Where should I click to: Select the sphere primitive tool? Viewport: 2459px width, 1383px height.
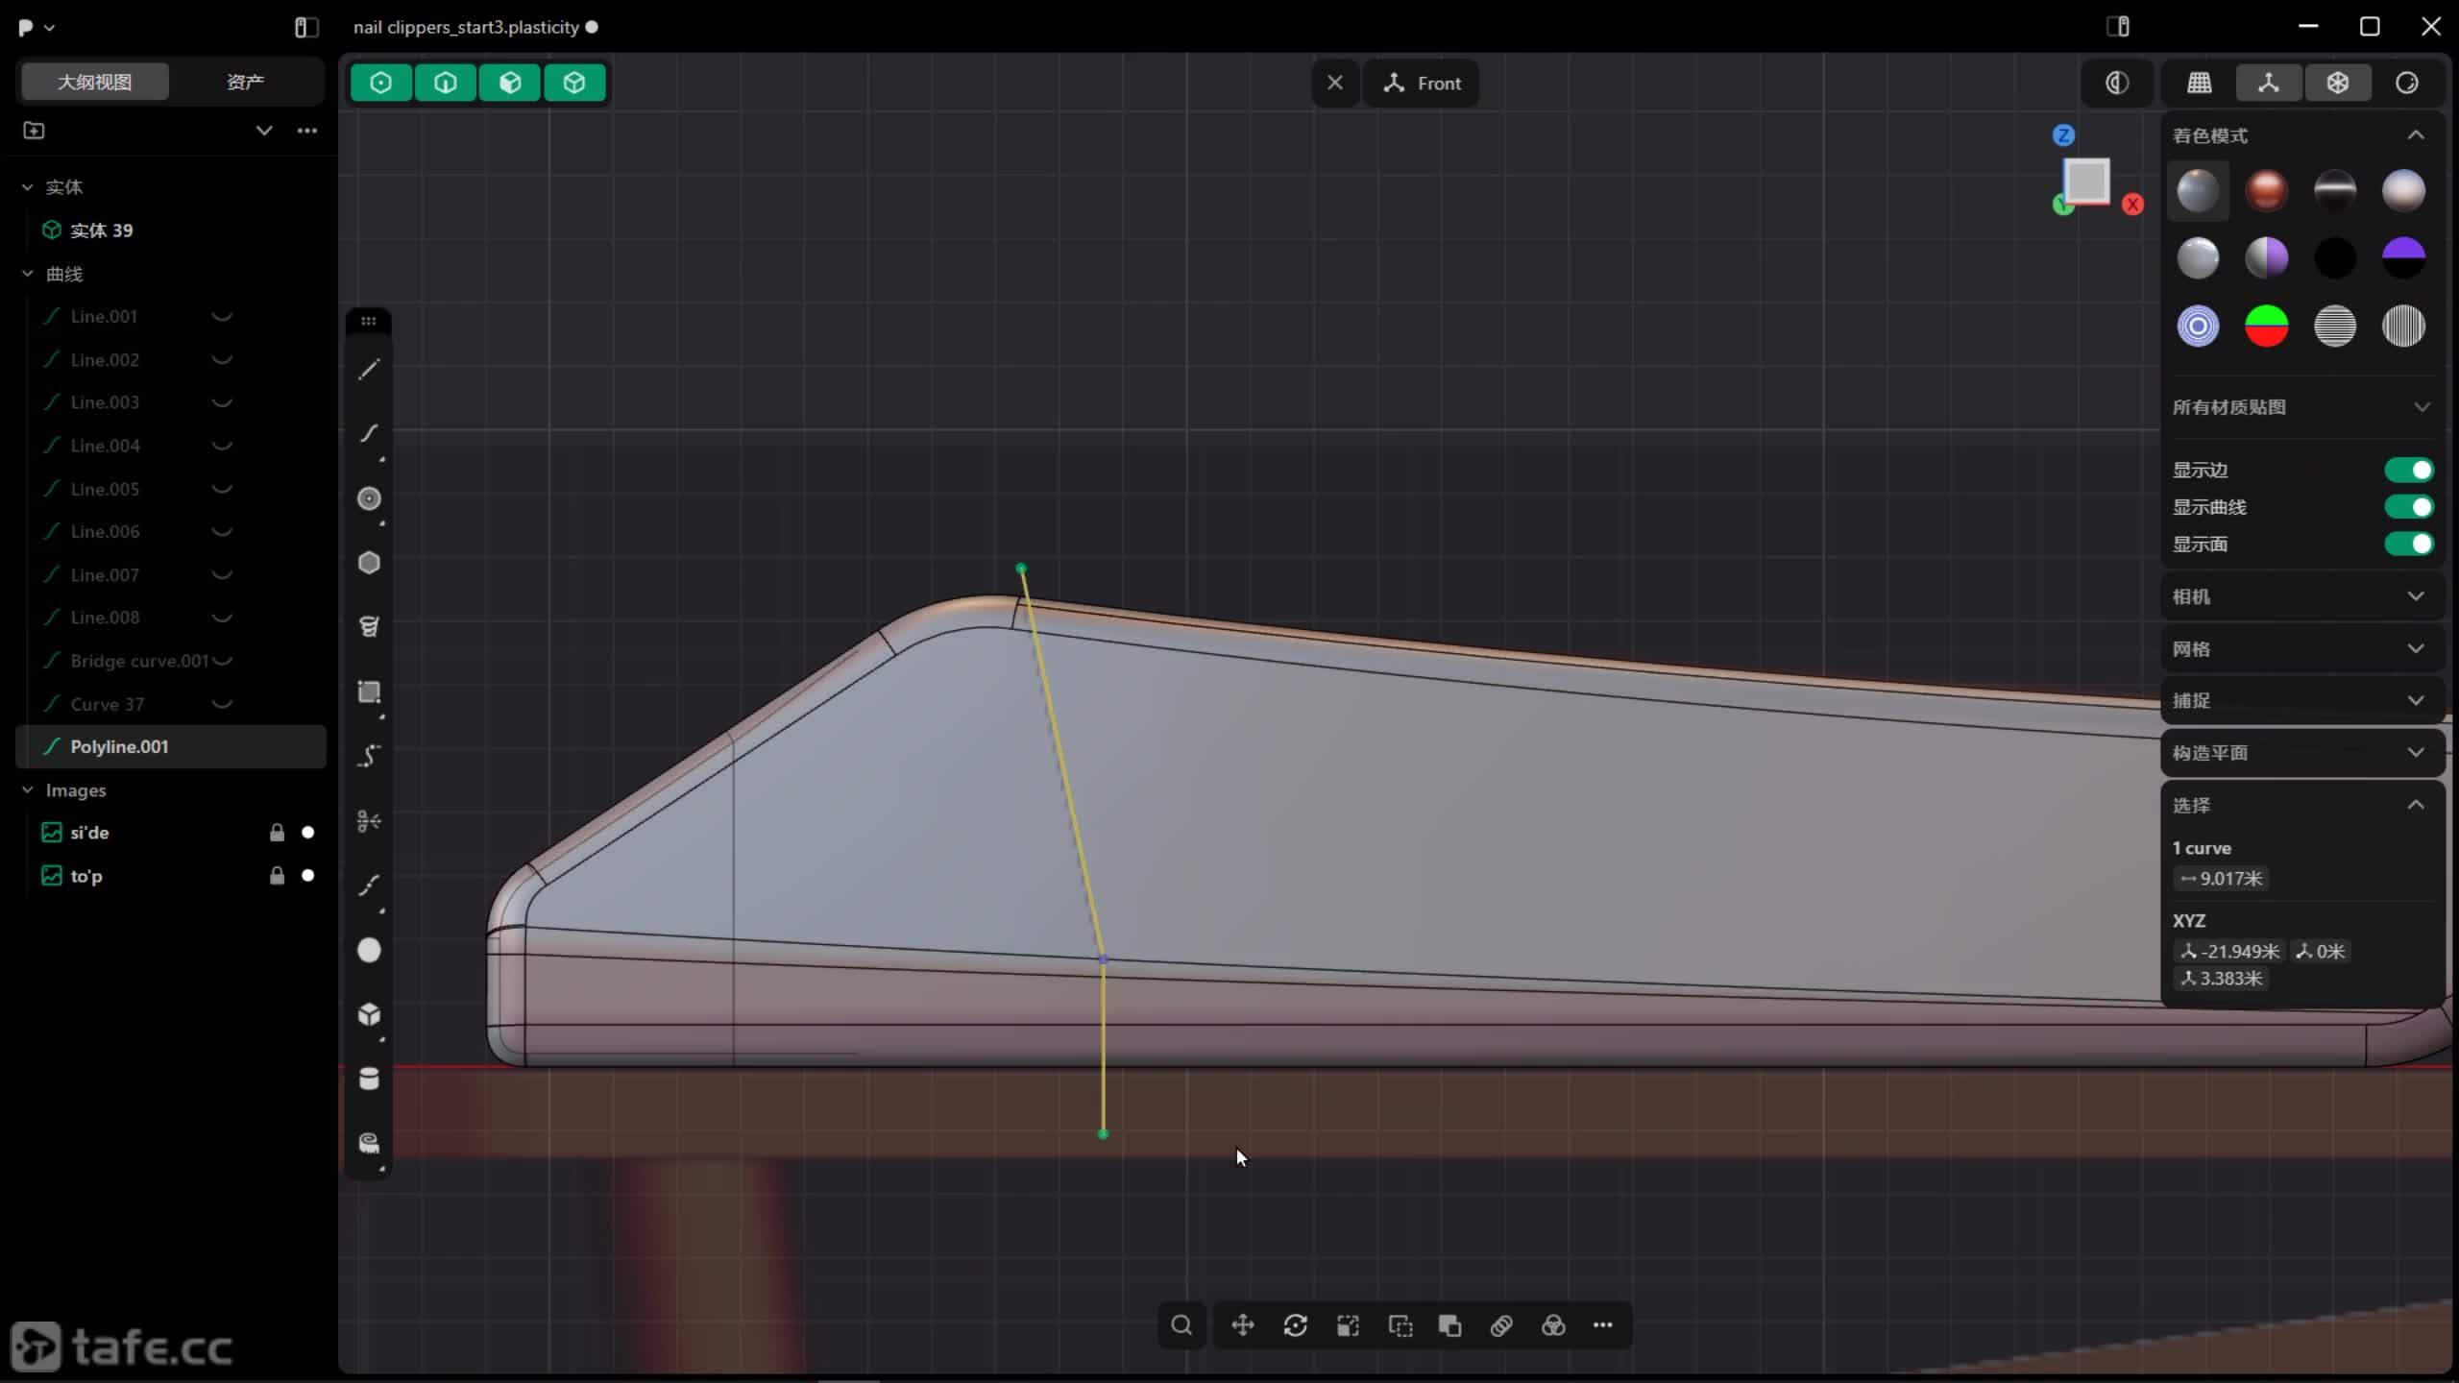pyautogui.click(x=369, y=950)
